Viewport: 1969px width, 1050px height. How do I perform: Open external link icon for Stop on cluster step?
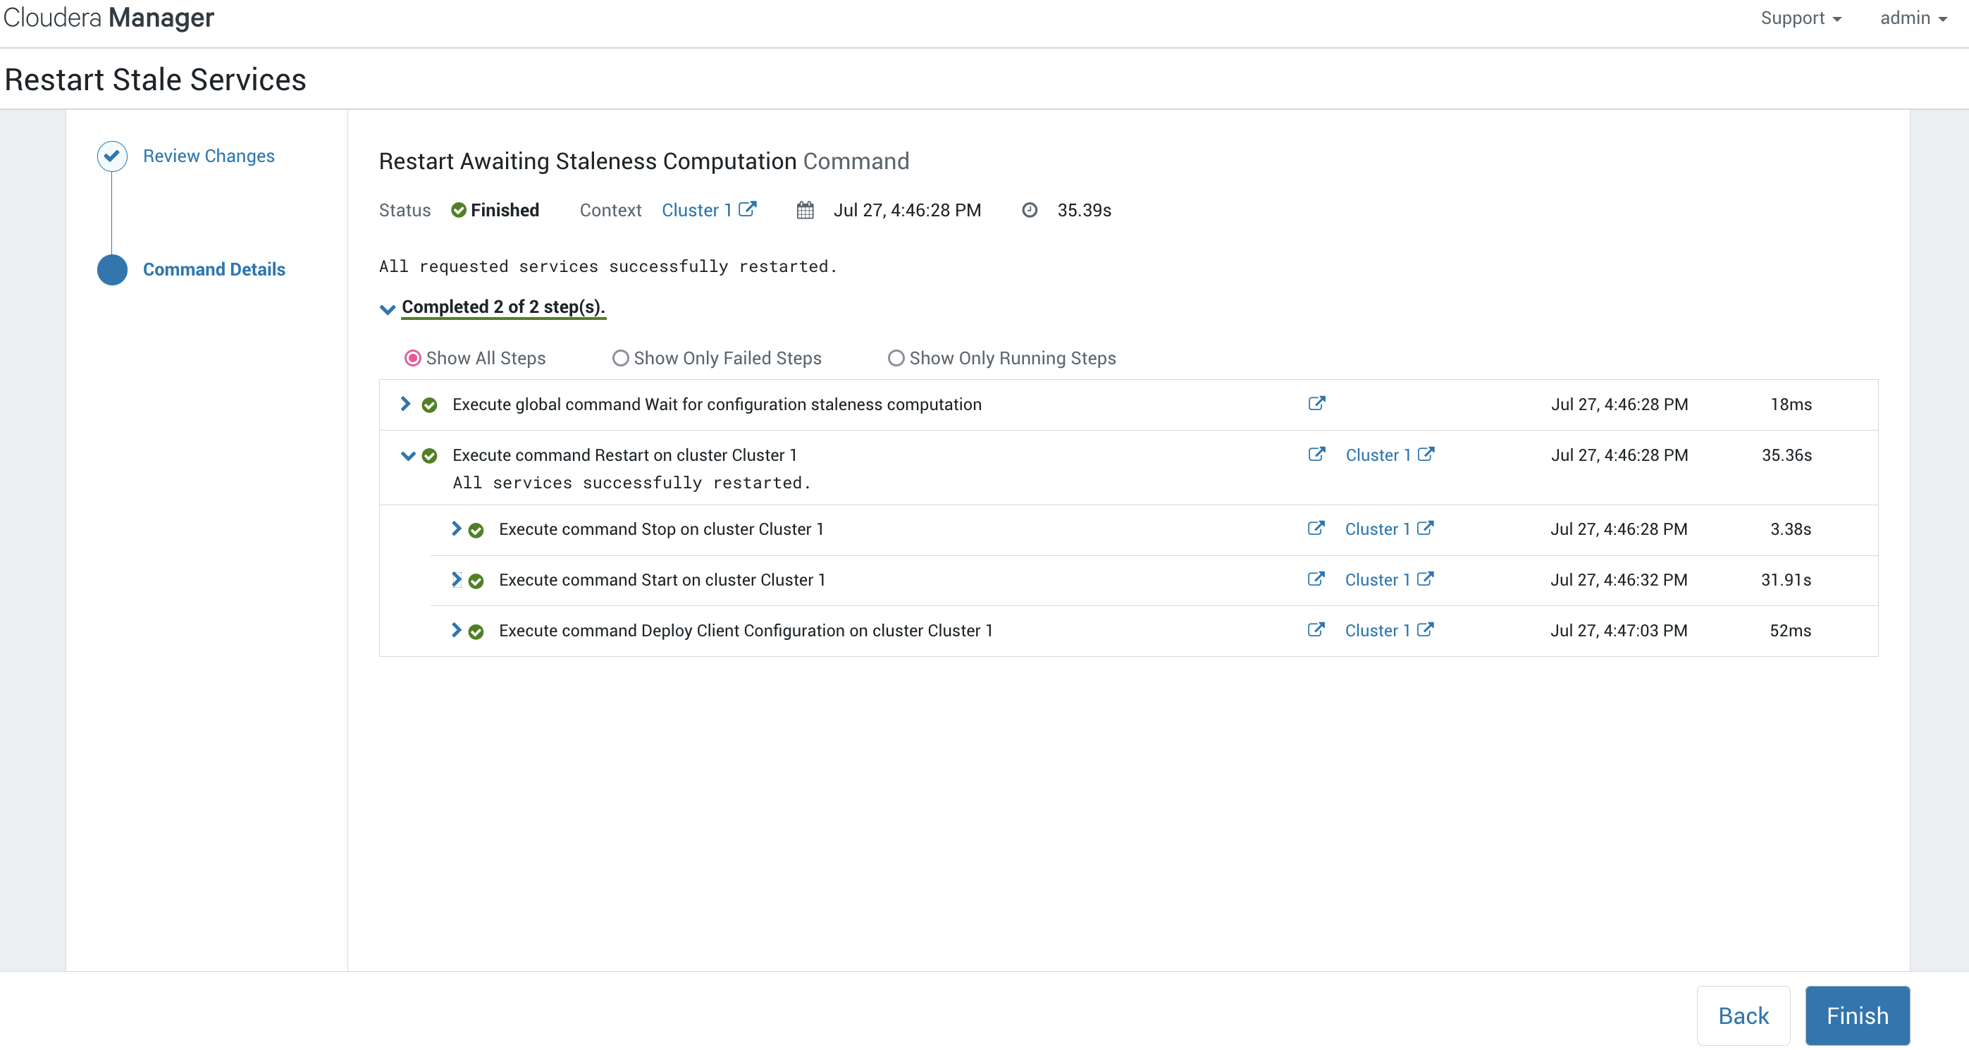pyautogui.click(x=1316, y=528)
